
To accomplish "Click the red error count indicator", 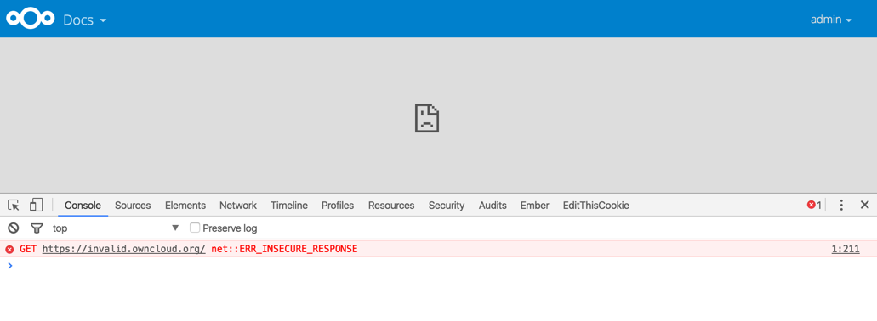I will tap(814, 205).
